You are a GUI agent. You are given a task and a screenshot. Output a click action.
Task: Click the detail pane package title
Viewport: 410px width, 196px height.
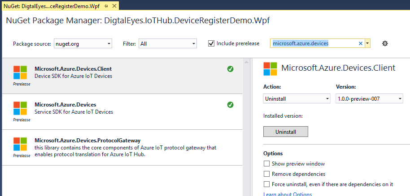pos(338,68)
